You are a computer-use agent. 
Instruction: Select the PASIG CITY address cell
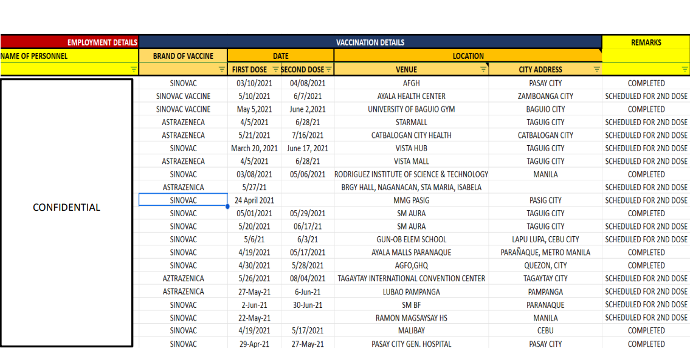point(545,200)
